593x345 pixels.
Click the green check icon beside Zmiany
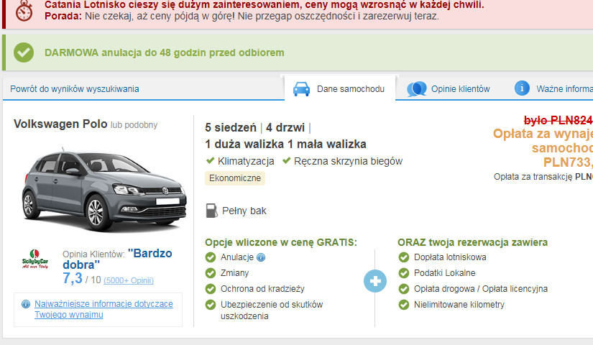click(x=211, y=272)
